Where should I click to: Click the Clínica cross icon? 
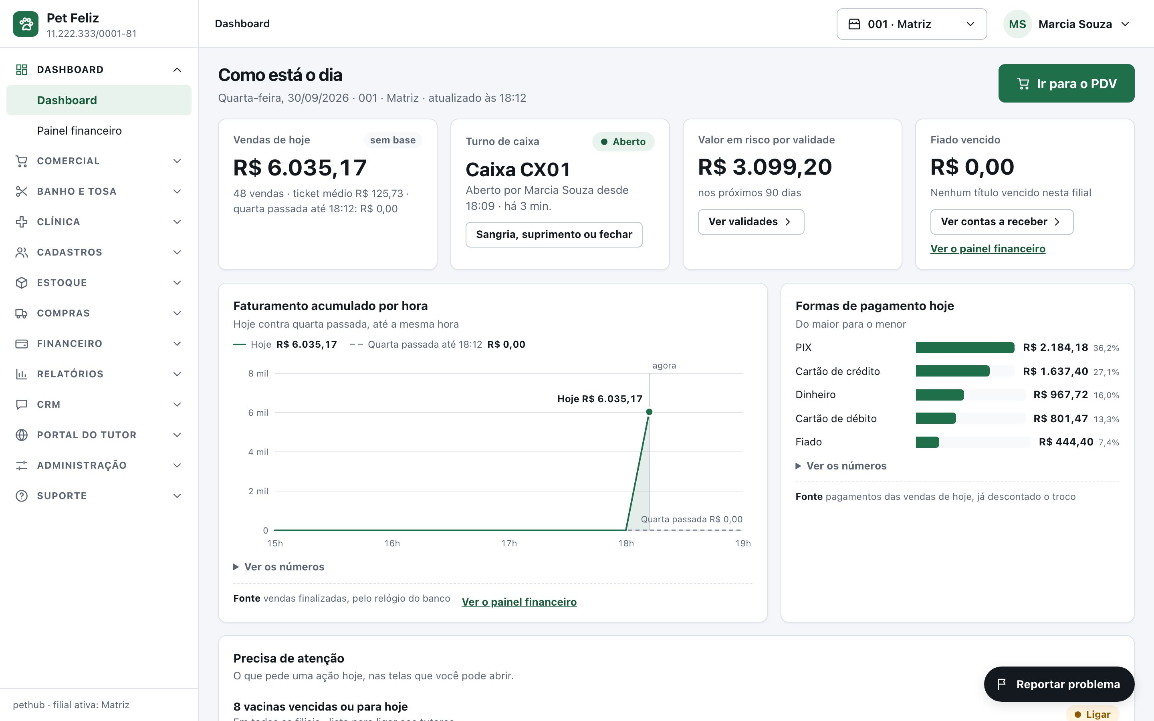point(22,222)
